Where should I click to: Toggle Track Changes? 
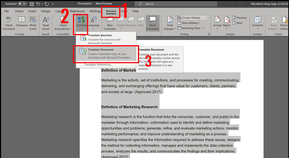(x=169, y=23)
